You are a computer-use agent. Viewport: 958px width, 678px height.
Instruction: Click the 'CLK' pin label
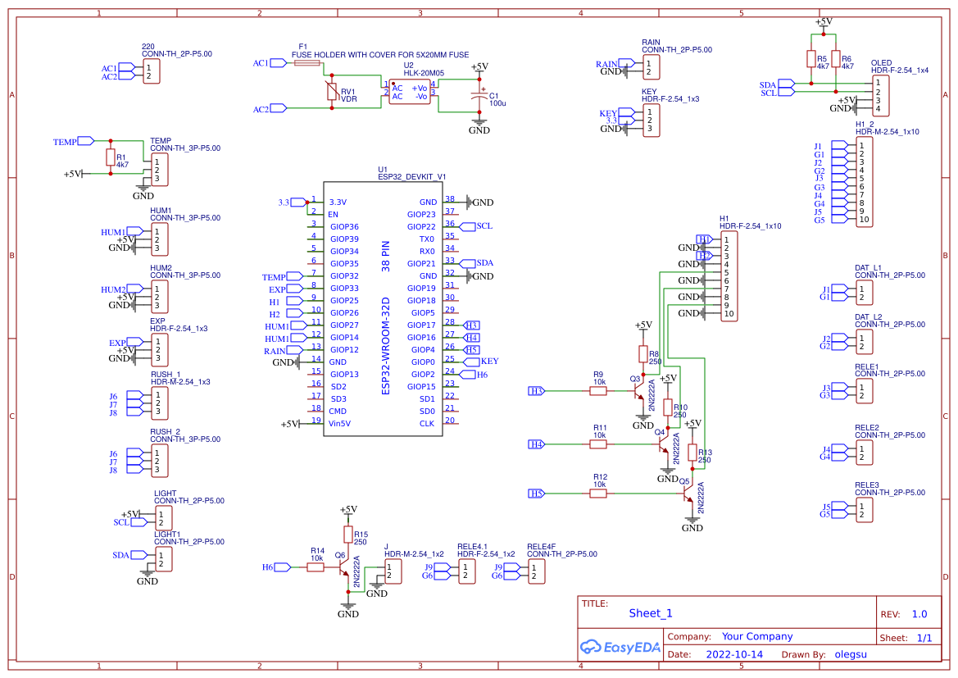coord(427,424)
